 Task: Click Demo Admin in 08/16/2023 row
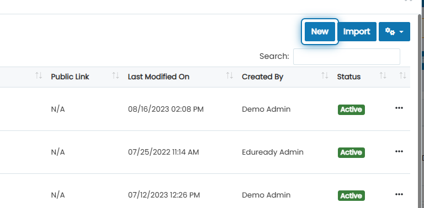266,110
